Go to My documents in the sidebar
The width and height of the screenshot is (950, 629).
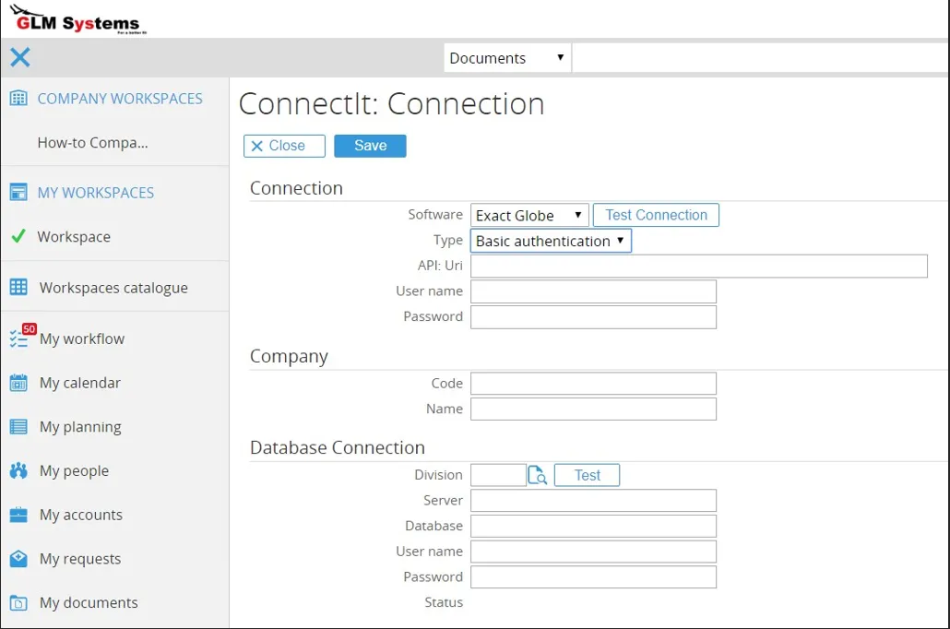point(89,603)
